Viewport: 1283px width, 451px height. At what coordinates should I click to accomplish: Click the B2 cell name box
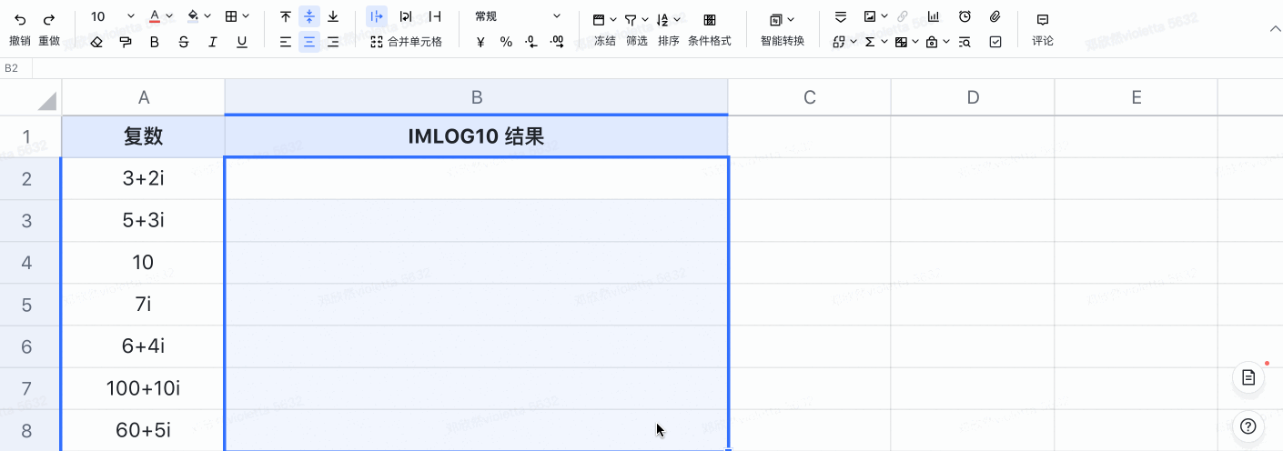pos(16,68)
